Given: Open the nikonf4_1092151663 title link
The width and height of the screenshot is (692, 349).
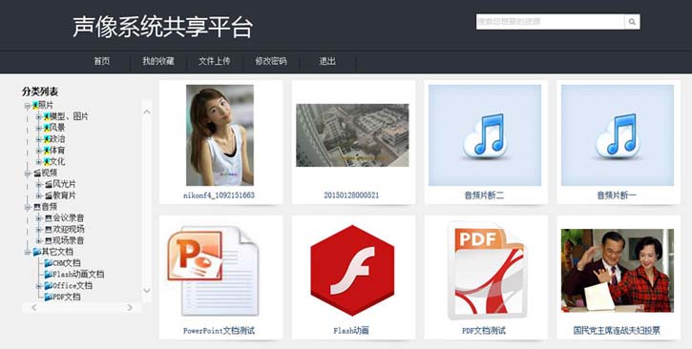Looking at the screenshot, I should 219,195.
